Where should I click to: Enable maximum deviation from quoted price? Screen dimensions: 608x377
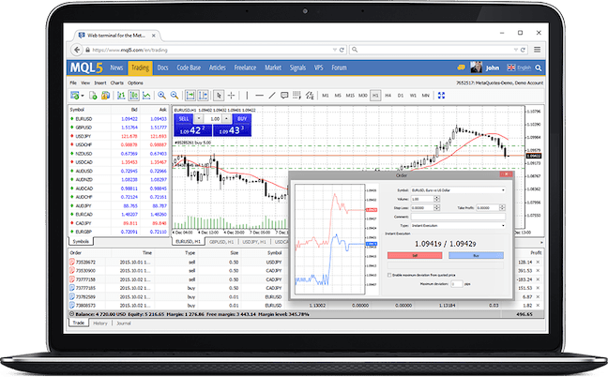389,275
